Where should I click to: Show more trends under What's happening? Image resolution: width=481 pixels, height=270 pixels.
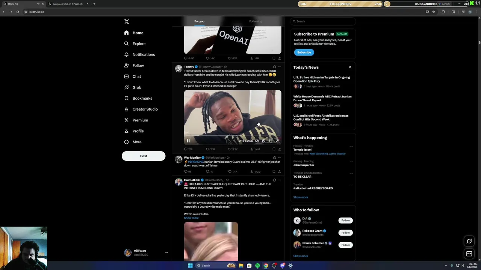[301, 197]
